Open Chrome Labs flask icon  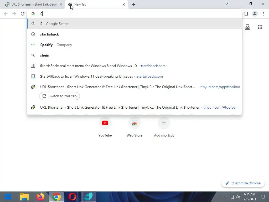(x=247, y=27)
